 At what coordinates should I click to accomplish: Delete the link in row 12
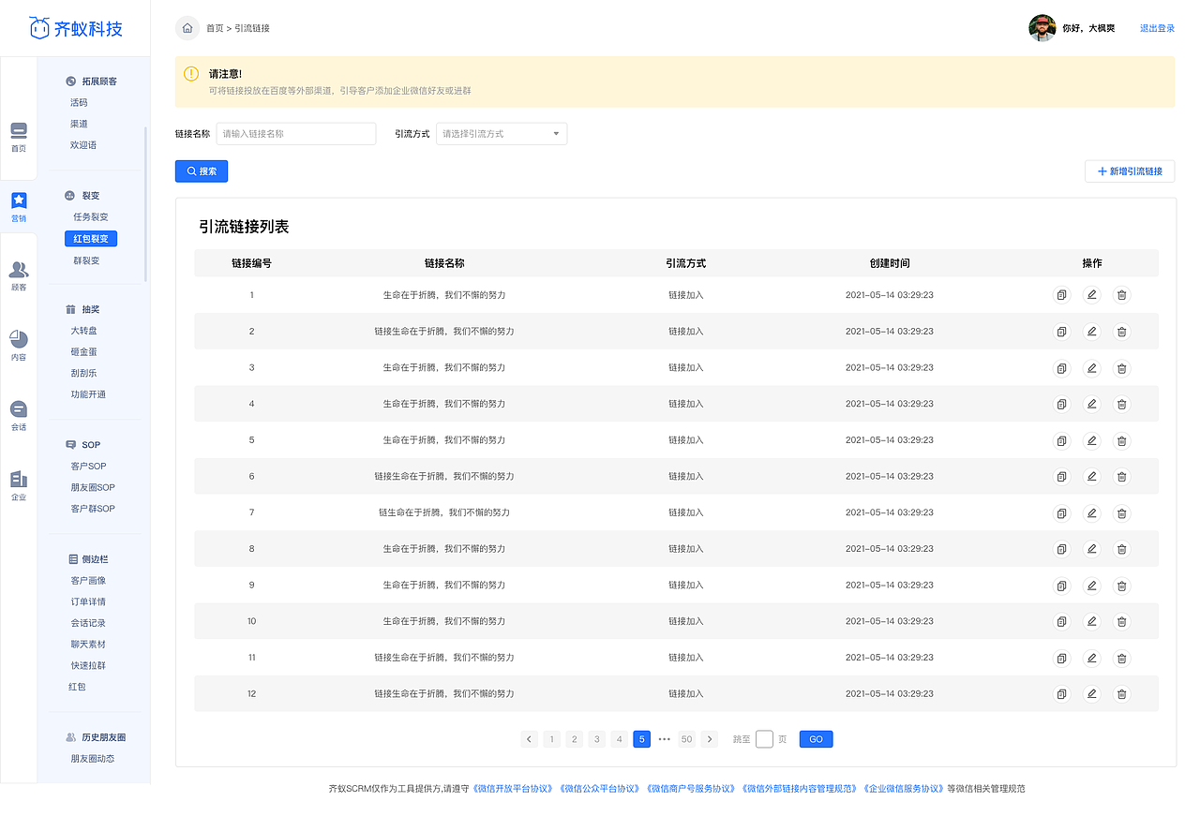[x=1121, y=694]
